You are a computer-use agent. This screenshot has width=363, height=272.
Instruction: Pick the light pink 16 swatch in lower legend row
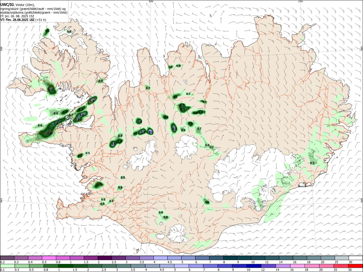pos(297,266)
